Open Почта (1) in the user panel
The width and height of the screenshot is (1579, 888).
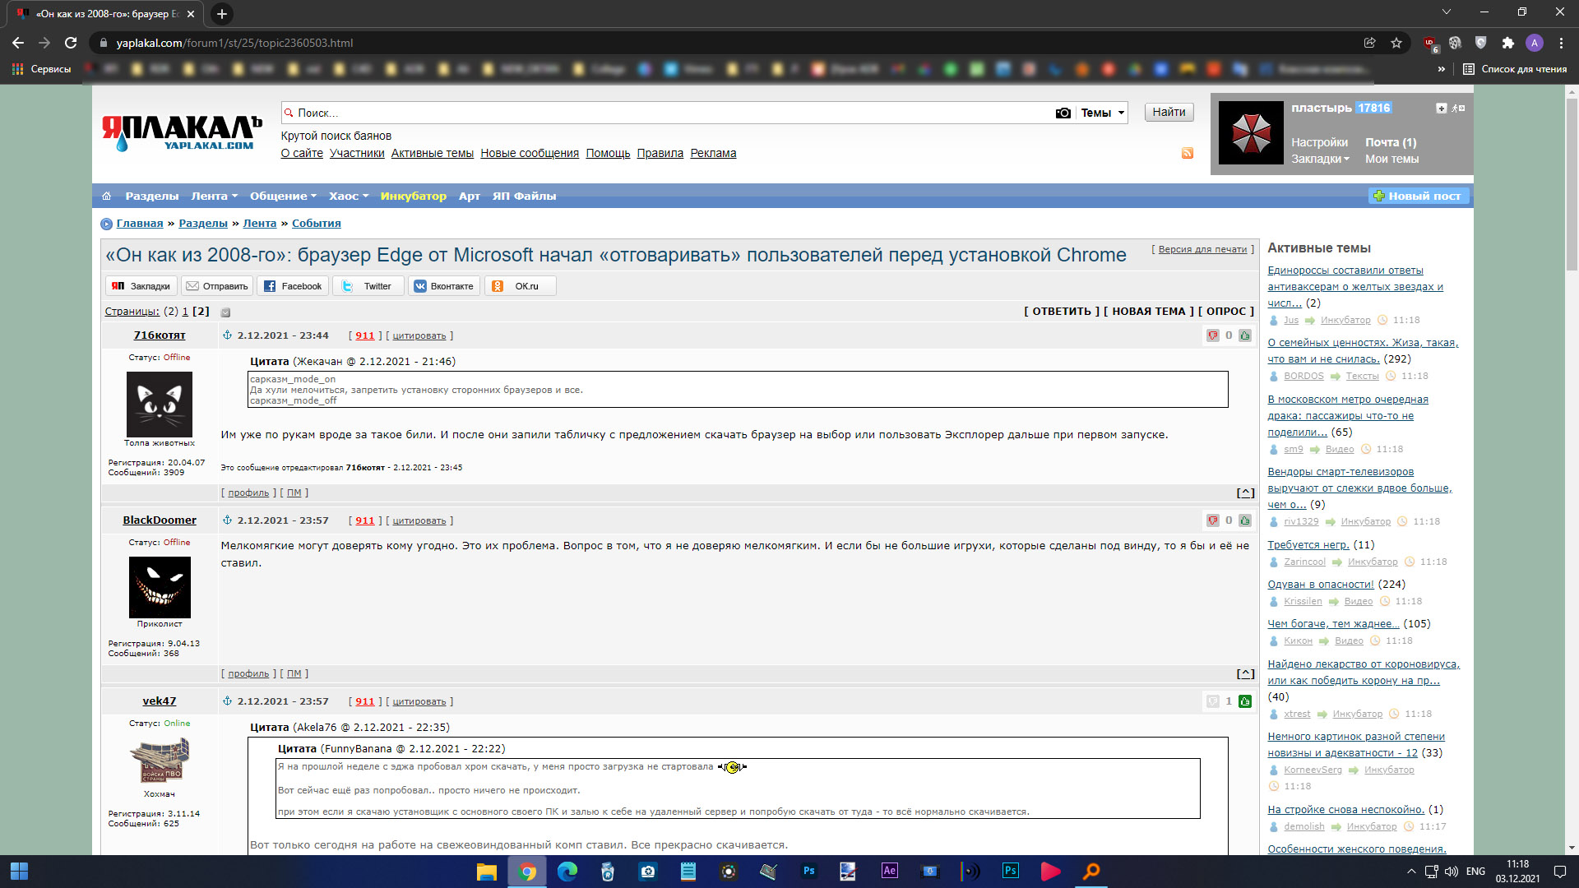[x=1391, y=142]
